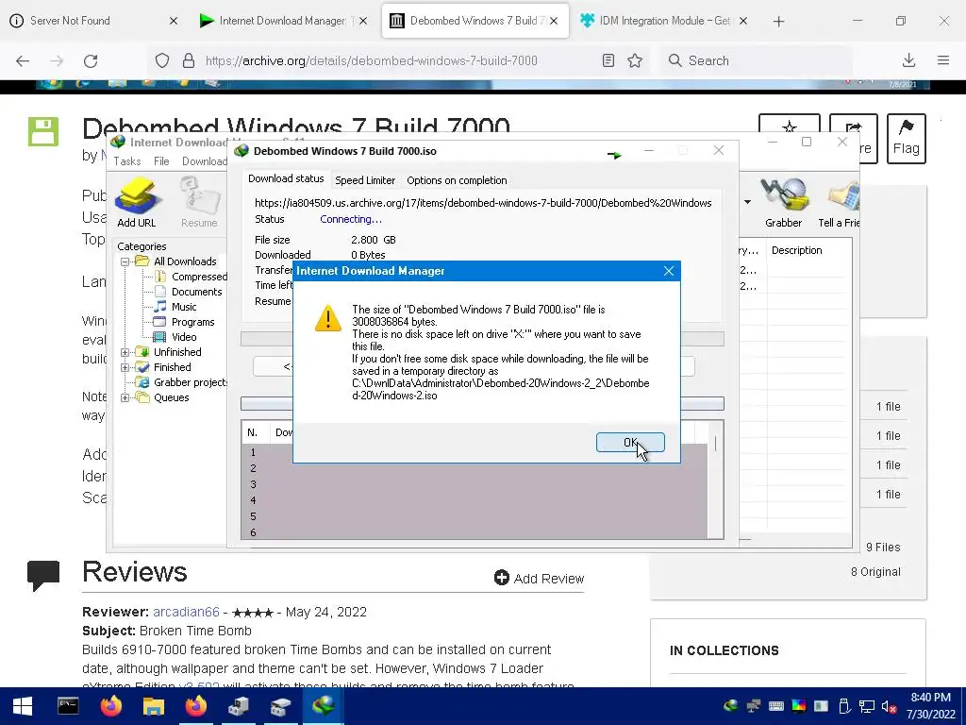Click the All Downloads folder icon
This screenshot has height=725, width=966.
(x=142, y=261)
